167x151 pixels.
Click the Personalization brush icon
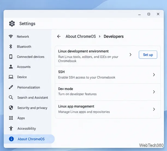coord(11,87)
